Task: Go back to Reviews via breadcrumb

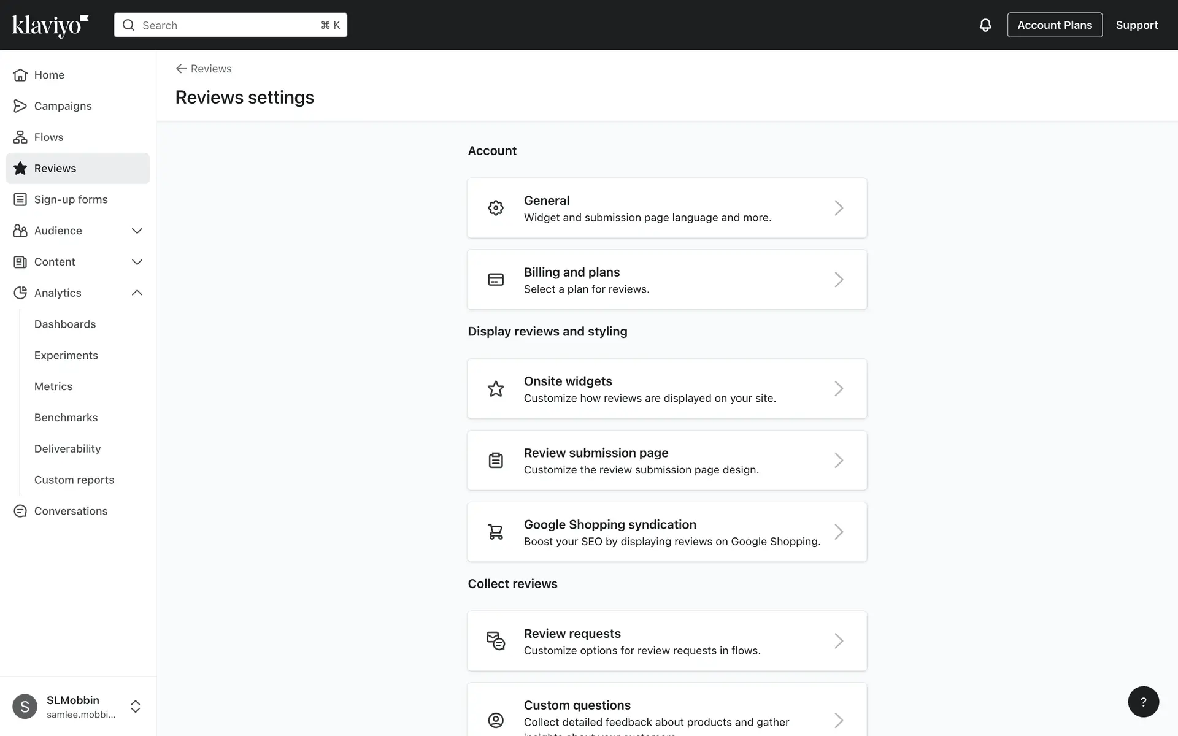Action: point(204,69)
